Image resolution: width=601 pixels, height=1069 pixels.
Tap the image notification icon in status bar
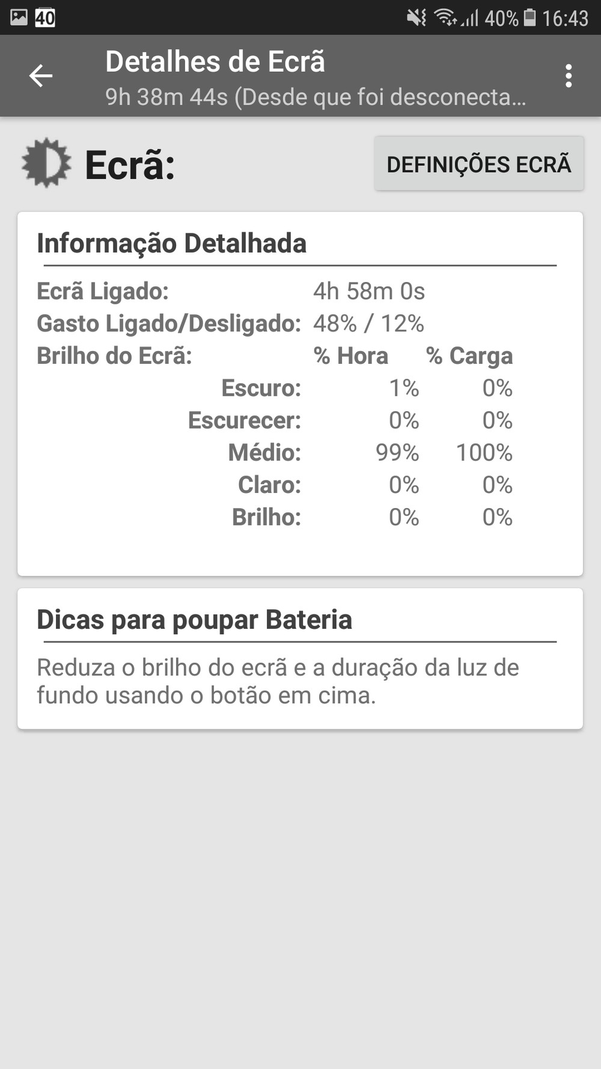tap(19, 17)
